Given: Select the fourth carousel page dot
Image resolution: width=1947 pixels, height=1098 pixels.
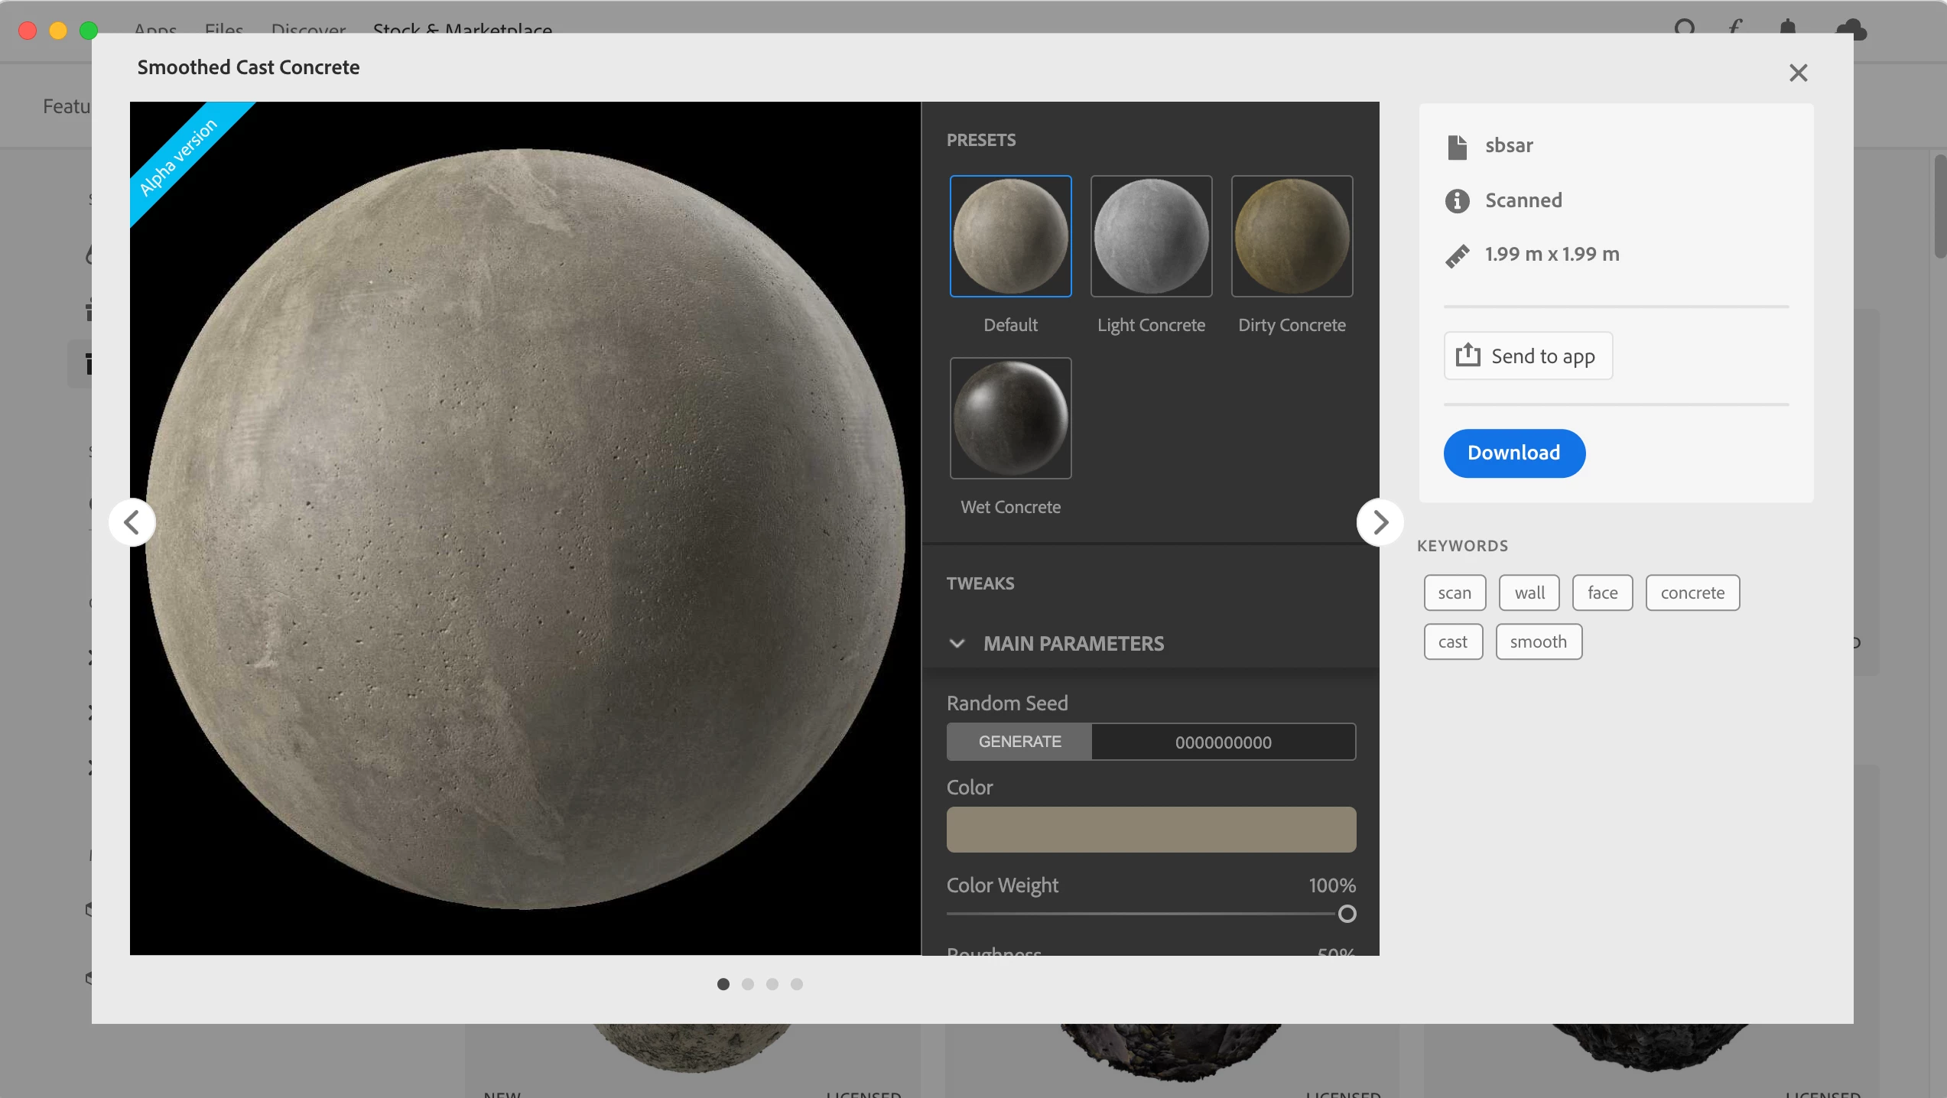Looking at the screenshot, I should tap(797, 984).
